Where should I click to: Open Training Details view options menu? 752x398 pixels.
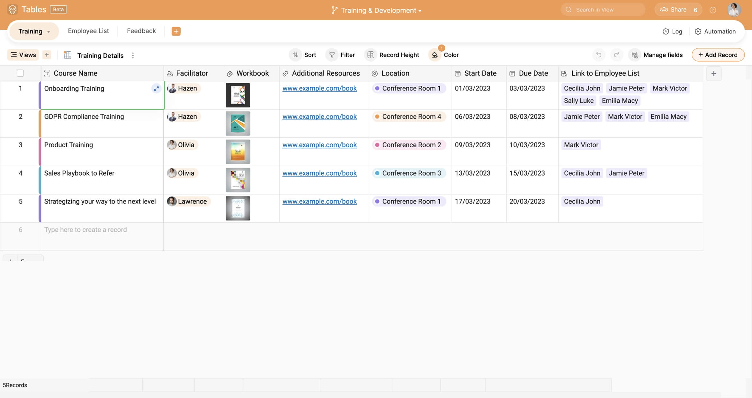tap(133, 56)
